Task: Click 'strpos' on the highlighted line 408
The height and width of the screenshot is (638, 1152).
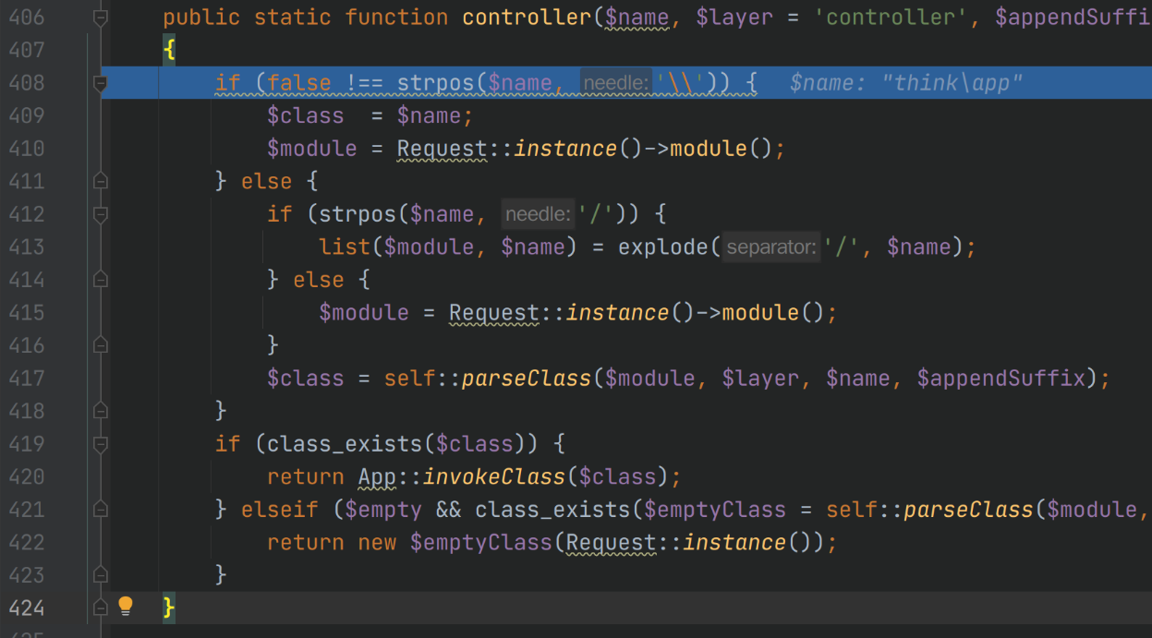Action: pos(436,83)
